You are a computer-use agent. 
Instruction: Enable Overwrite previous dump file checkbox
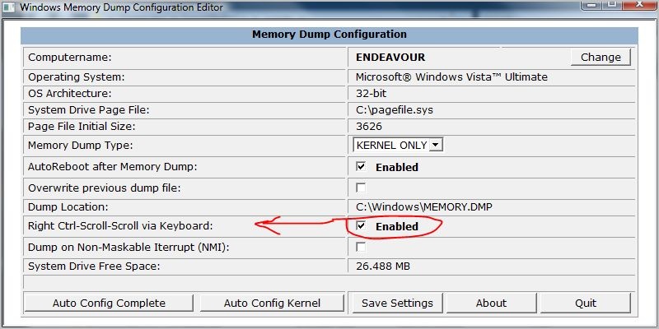pos(361,188)
